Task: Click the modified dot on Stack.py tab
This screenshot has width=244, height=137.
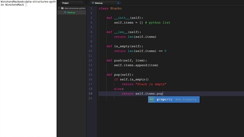Action: 118,3
